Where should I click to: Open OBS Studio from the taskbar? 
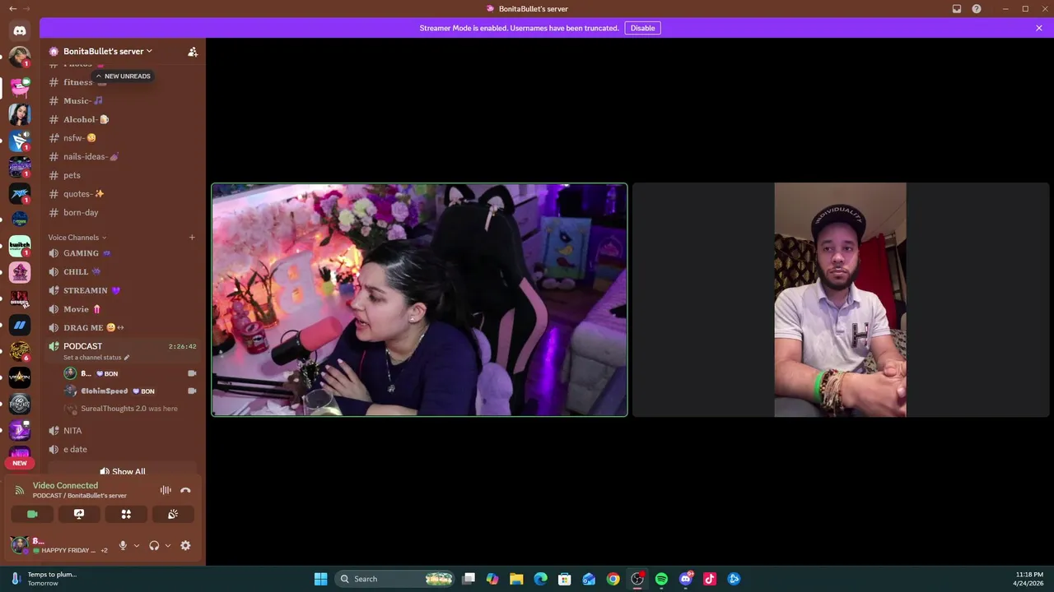637,579
